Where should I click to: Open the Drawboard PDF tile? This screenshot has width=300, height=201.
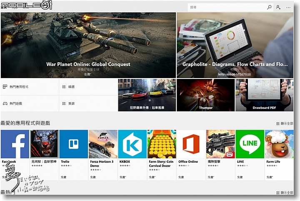[264, 95]
